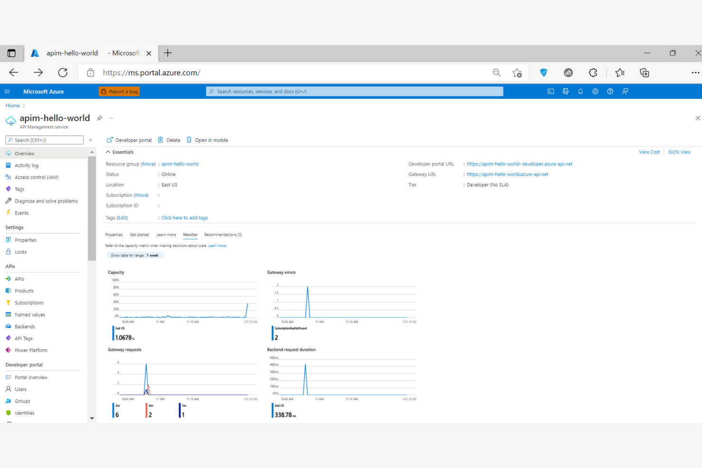Click Move next to Subscription
This screenshot has width=702, height=468.
(x=141, y=195)
